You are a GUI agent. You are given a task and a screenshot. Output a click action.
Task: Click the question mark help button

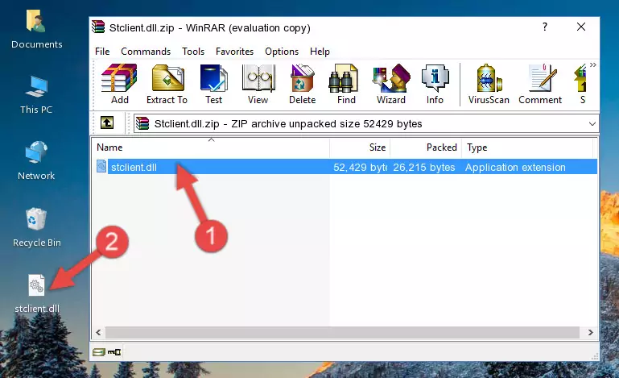545,27
